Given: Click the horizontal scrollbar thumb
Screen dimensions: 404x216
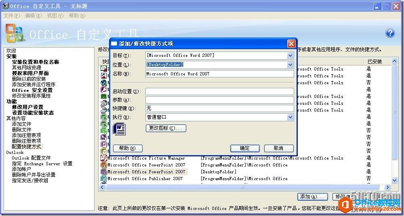Looking at the screenshot, I should click(242, 187).
